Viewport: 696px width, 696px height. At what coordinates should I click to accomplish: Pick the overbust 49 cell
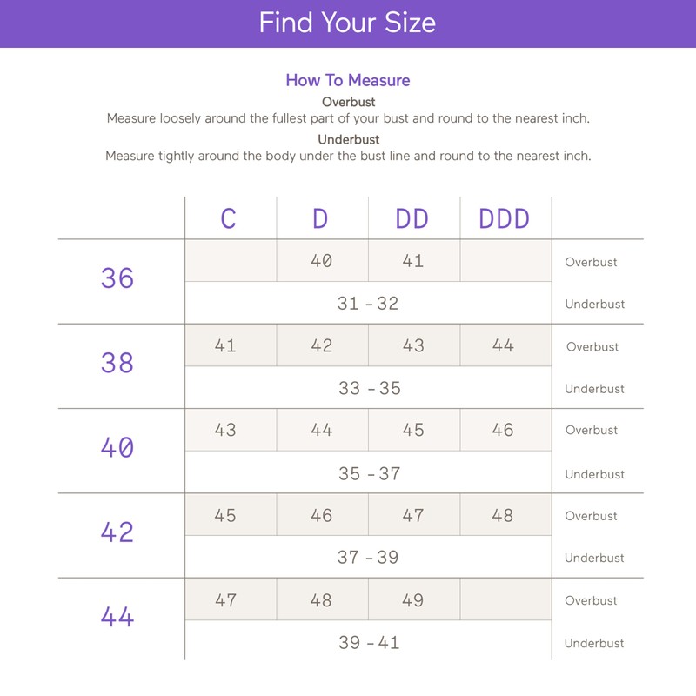413,600
